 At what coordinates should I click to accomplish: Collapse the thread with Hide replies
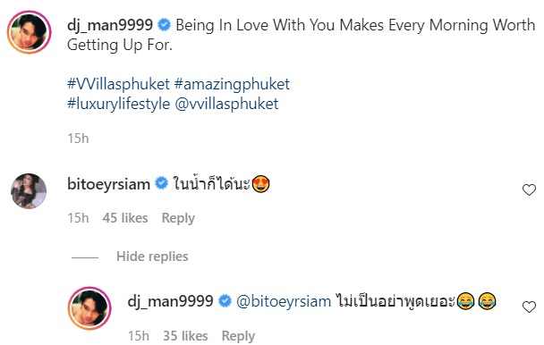(152, 257)
